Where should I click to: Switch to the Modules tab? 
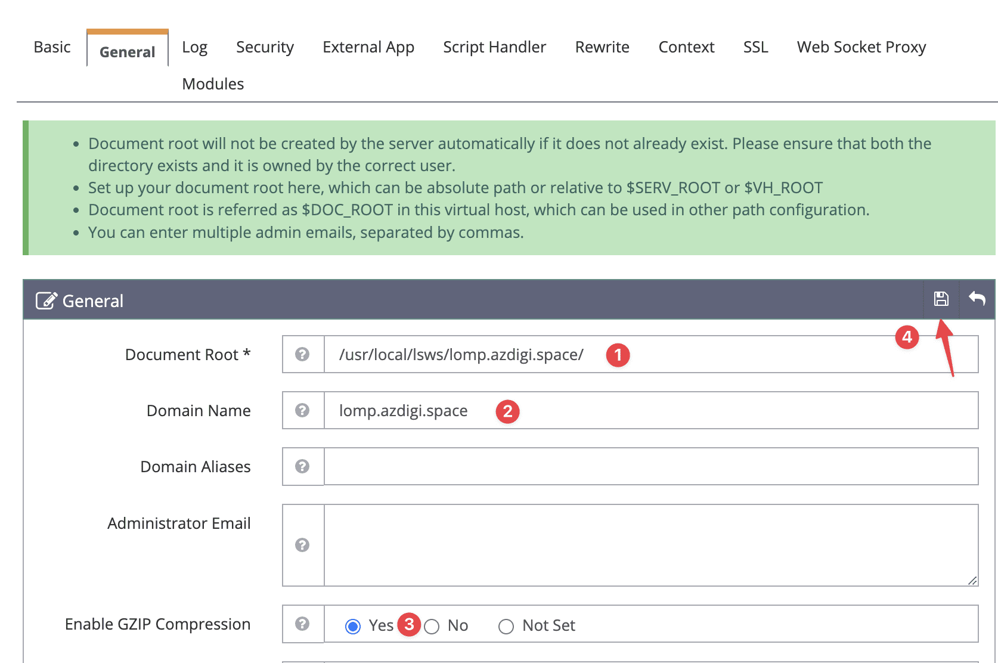pos(213,84)
